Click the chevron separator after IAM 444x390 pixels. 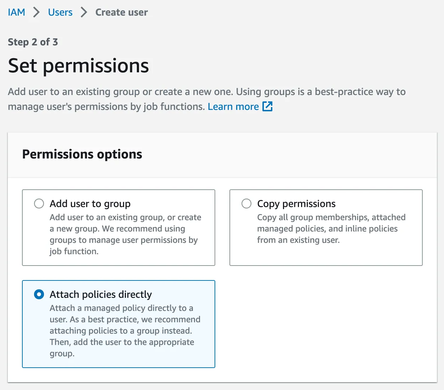(36, 12)
